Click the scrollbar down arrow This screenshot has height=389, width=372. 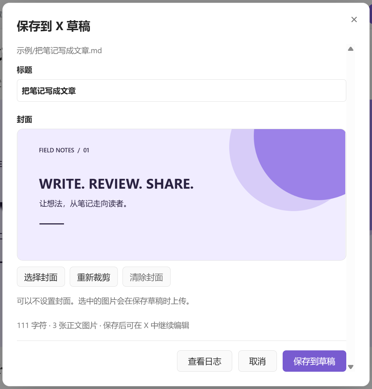tap(351, 367)
